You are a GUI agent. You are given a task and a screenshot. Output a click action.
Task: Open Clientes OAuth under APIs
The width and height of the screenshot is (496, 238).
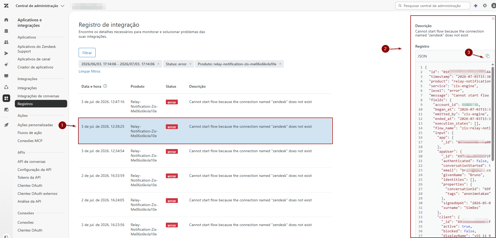pos(30,185)
